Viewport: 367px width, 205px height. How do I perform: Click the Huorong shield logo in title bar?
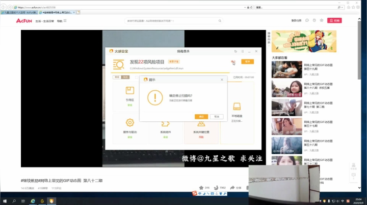[x=111, y=51]
